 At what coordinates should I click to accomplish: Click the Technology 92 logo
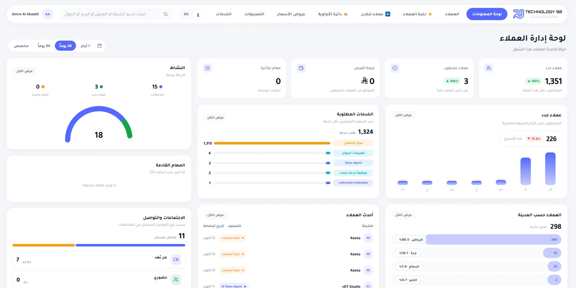tap(537, 14)
